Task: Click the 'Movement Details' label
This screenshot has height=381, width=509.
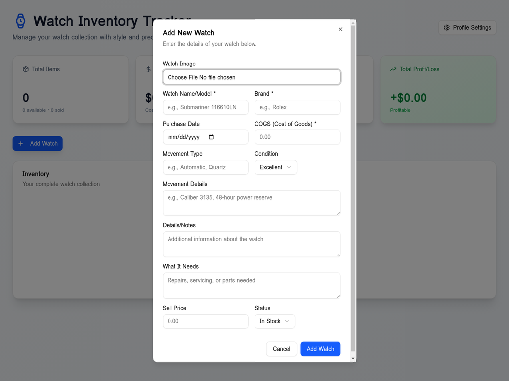Action: [185, 184]
